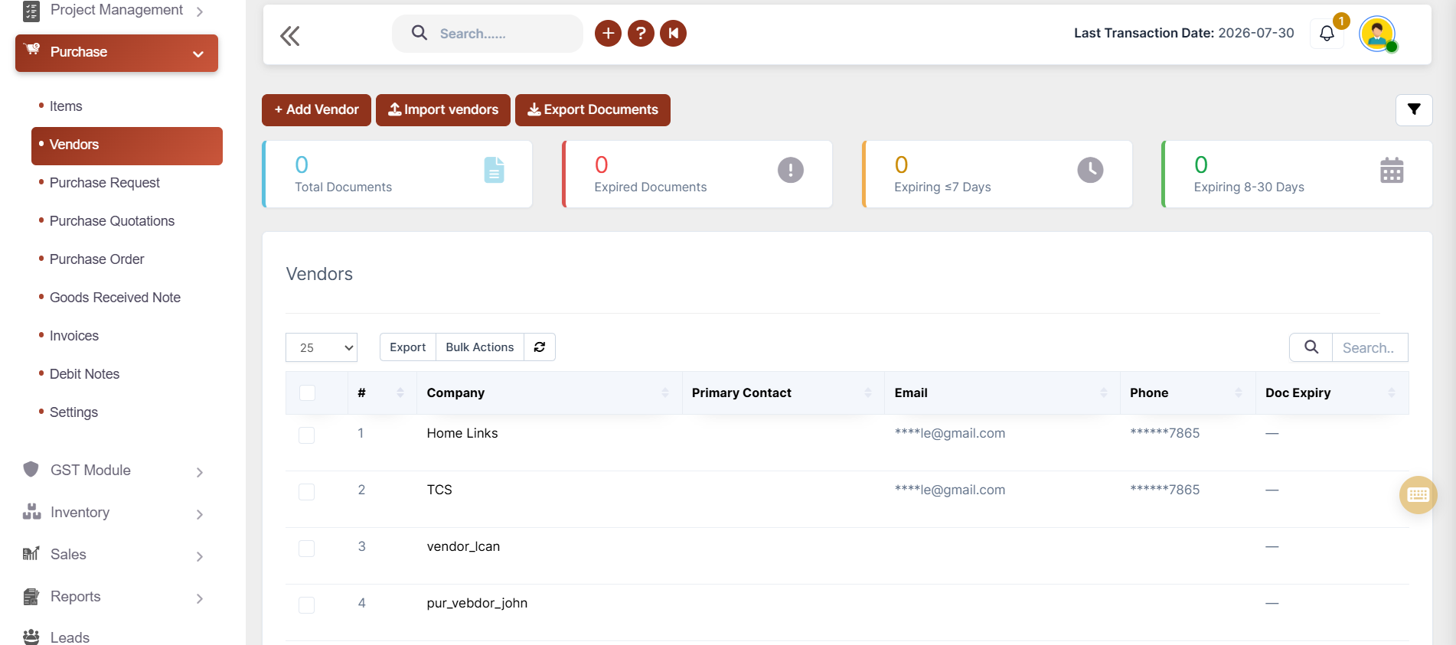Check the vendor_Ican row checkbox
Viewport: 1456px width, 645px height.
307,549
